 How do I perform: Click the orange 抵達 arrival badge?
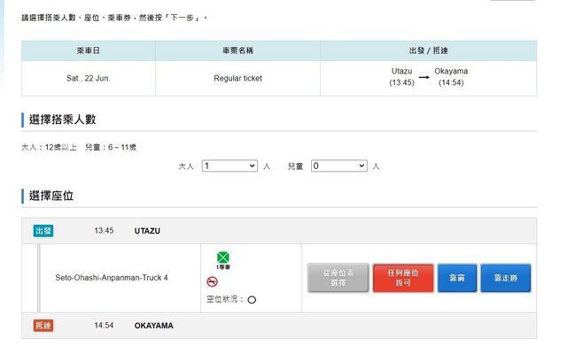43,326
